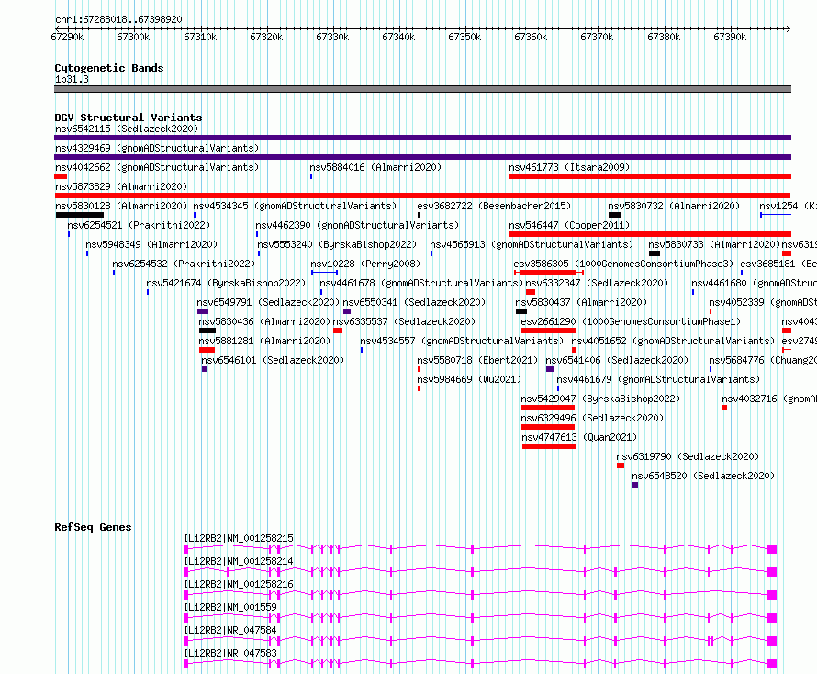Open esv3682722 (Besenbacher2015)
The height and width of the screenshot is (674, 817).
point(494,206)
